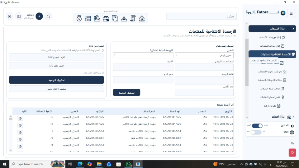The width and height of the screenshot is (299, 168).
Task: Click تنزيل نموذج CSV button
Action: [56, 57]
